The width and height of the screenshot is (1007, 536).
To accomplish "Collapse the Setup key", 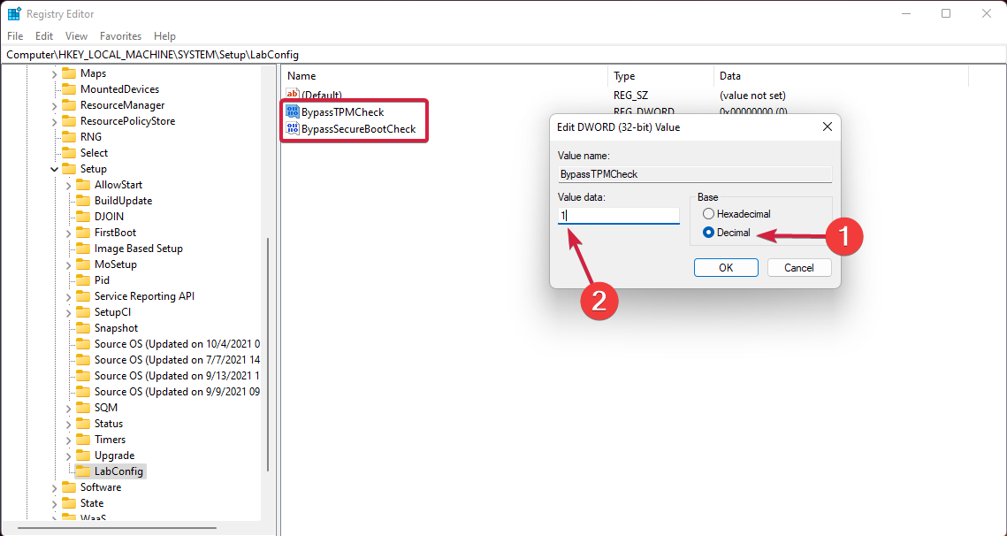I will pyautogui.click(x=55, y=169).
